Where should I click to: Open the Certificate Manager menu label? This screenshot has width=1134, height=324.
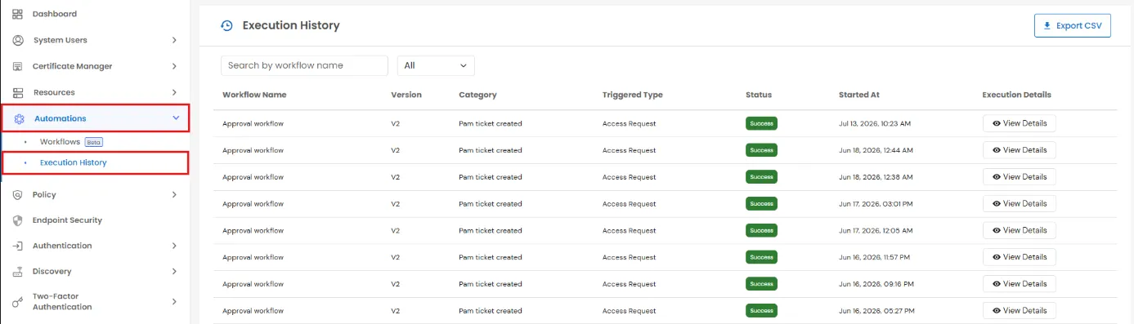pyautogui.click(x=73, y=66)
